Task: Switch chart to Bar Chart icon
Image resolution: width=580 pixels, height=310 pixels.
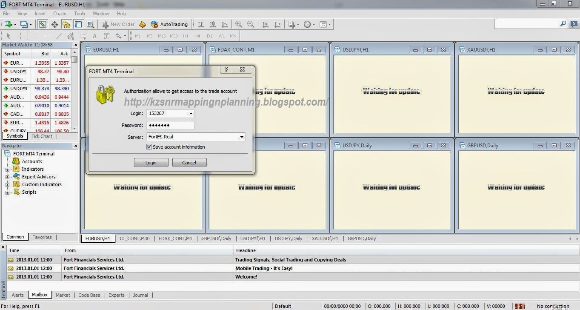Action: point(200,24)
